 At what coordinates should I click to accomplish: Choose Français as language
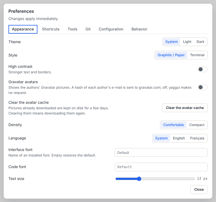coord(197,138)
